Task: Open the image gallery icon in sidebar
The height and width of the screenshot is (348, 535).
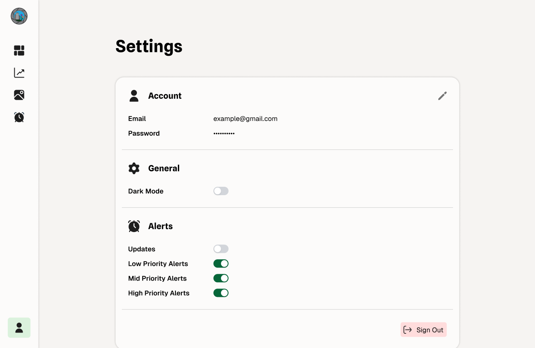Action: point(19,95)
